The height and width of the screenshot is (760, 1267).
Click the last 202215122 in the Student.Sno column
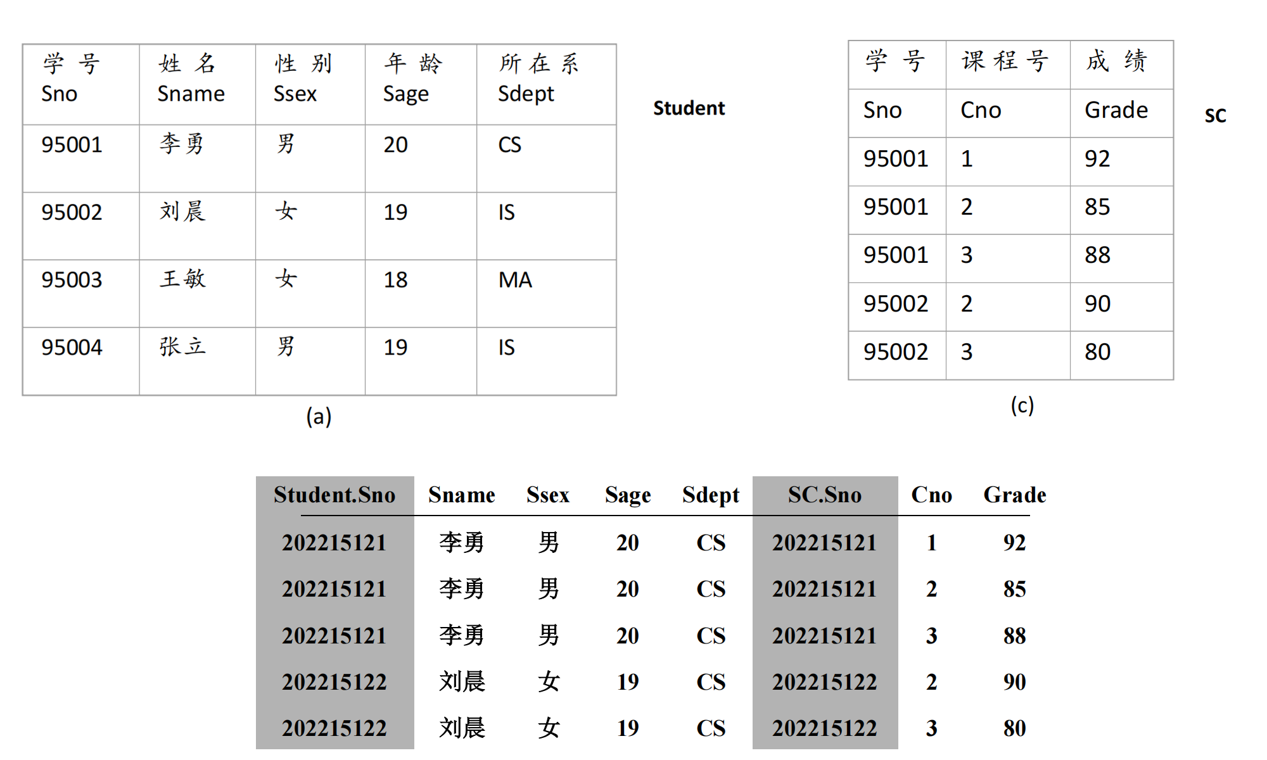click(334, 728)
